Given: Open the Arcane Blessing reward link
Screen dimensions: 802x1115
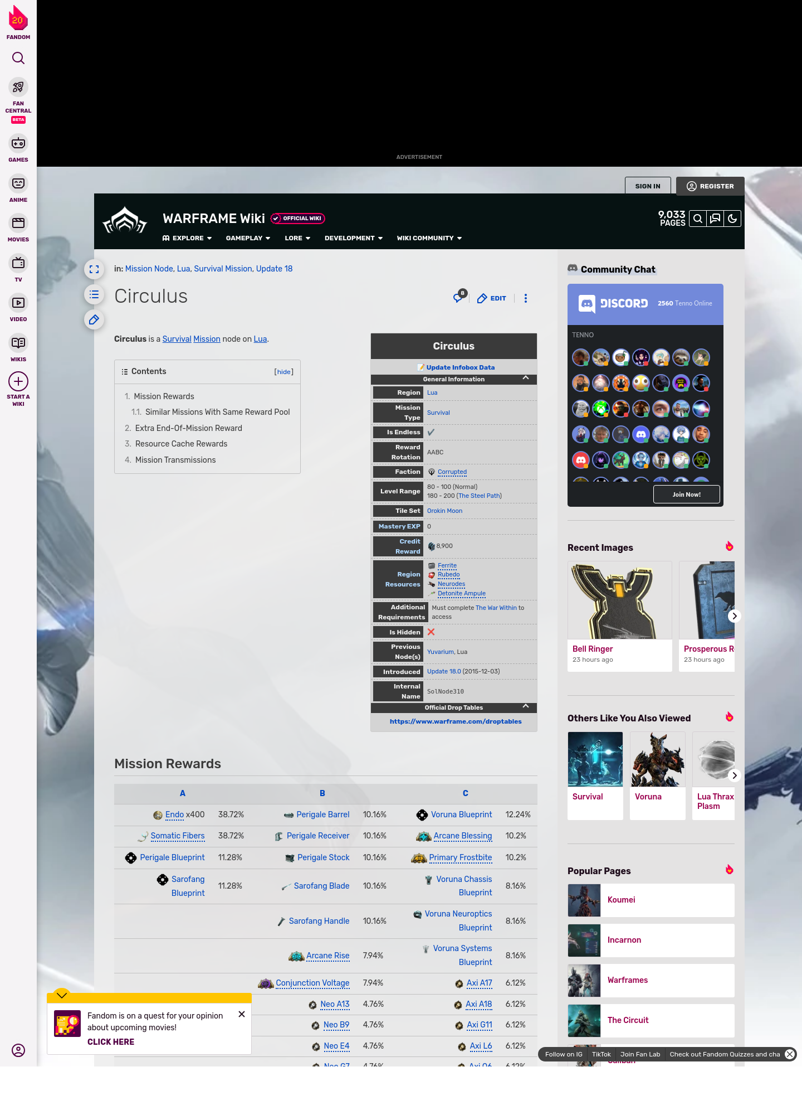Looking at the screenshot, I should pos(463,836).
